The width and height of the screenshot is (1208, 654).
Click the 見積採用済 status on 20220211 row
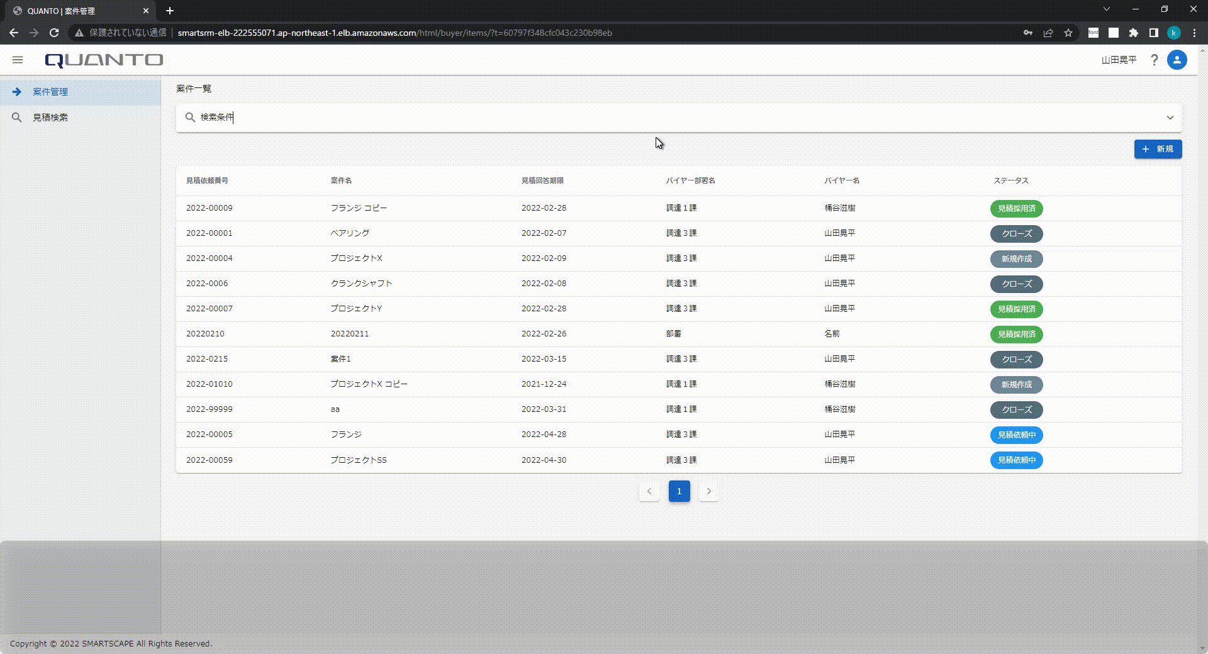click(x=1016, y=334)
